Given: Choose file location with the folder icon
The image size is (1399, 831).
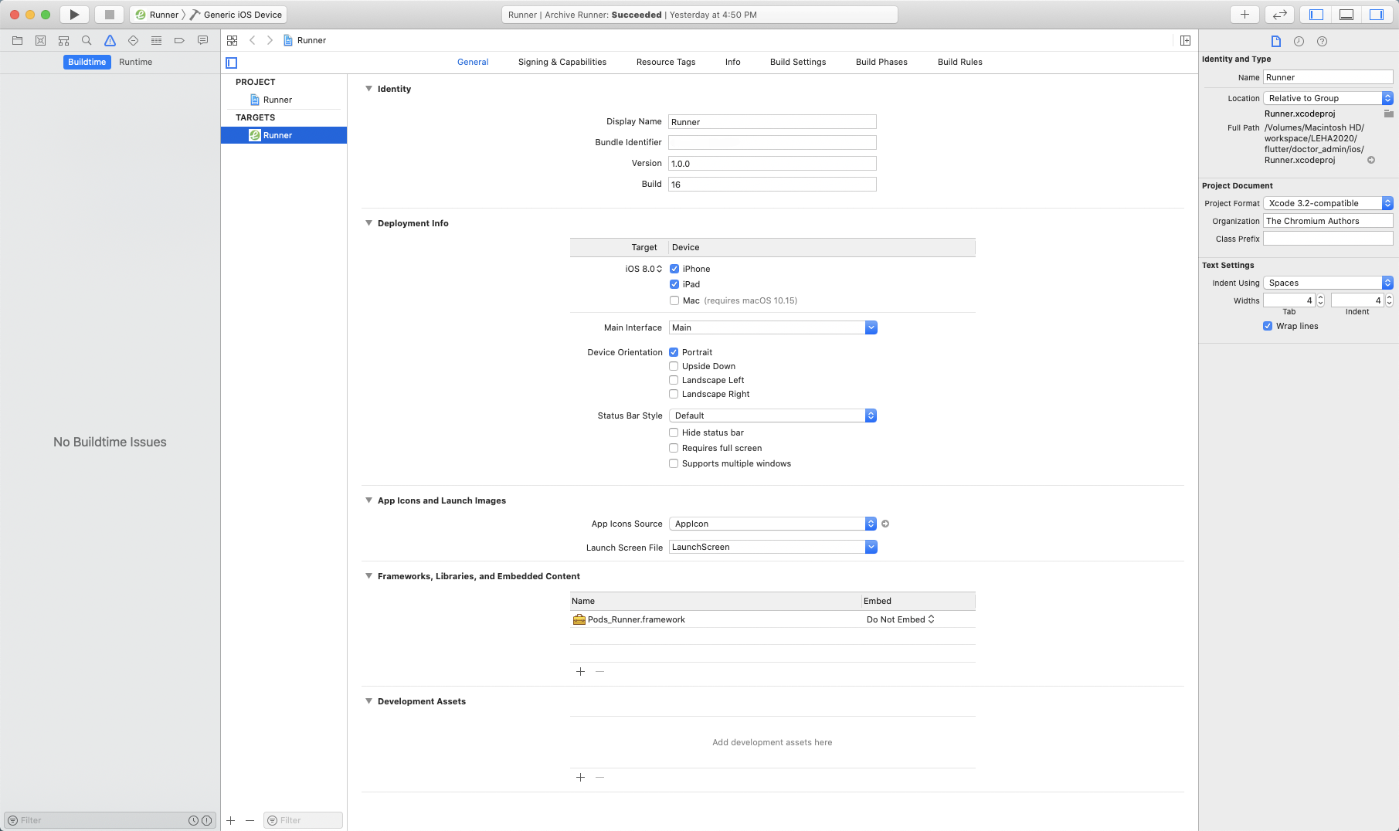Looking at the screenshot, I should pyautogui.click(x=1388, y=114).
